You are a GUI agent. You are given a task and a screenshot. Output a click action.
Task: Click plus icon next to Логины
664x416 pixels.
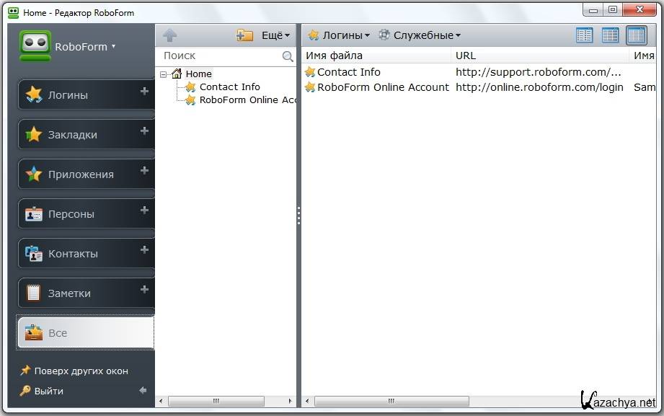144,92
